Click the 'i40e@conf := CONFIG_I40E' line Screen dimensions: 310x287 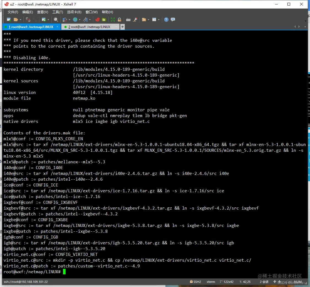tap(33, 168)
